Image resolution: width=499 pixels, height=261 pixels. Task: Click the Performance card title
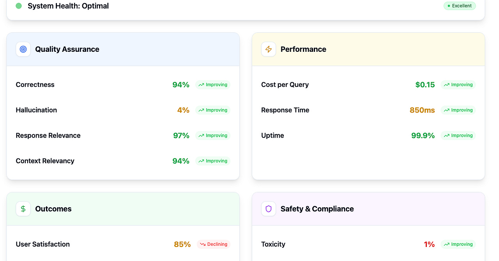tap(303, 49)
